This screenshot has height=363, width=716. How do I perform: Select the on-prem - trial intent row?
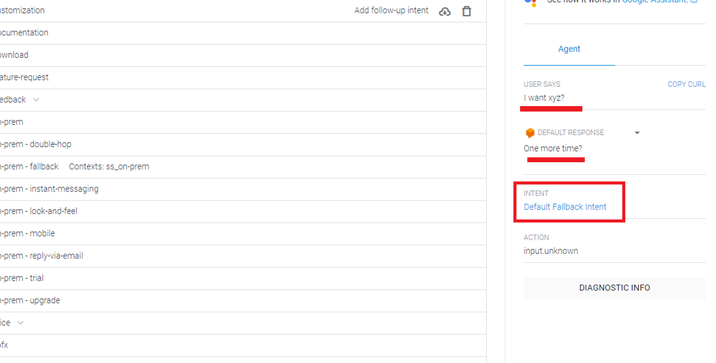23,278
